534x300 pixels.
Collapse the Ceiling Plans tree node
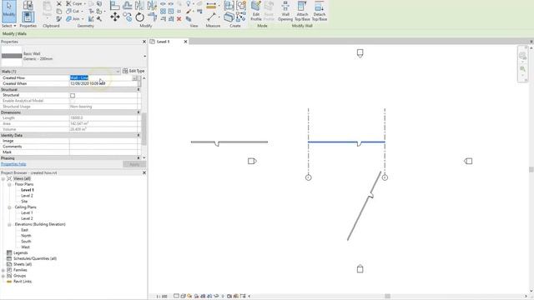(x=9, y=207)
